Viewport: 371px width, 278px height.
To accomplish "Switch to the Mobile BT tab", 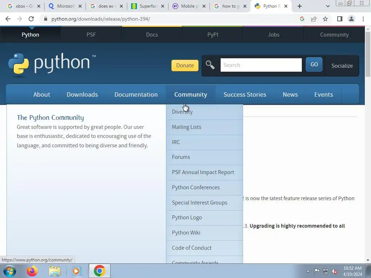I will tap(188, 6).
